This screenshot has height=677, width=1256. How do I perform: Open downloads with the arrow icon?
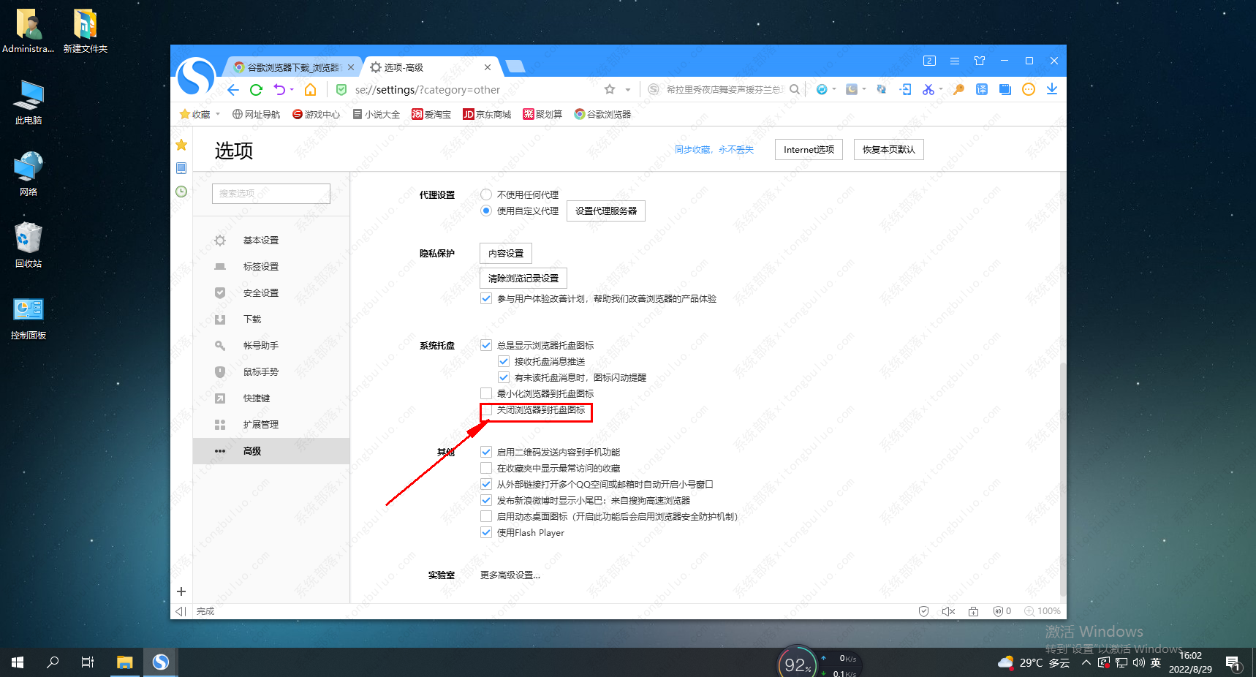[x=1052, y=89]
